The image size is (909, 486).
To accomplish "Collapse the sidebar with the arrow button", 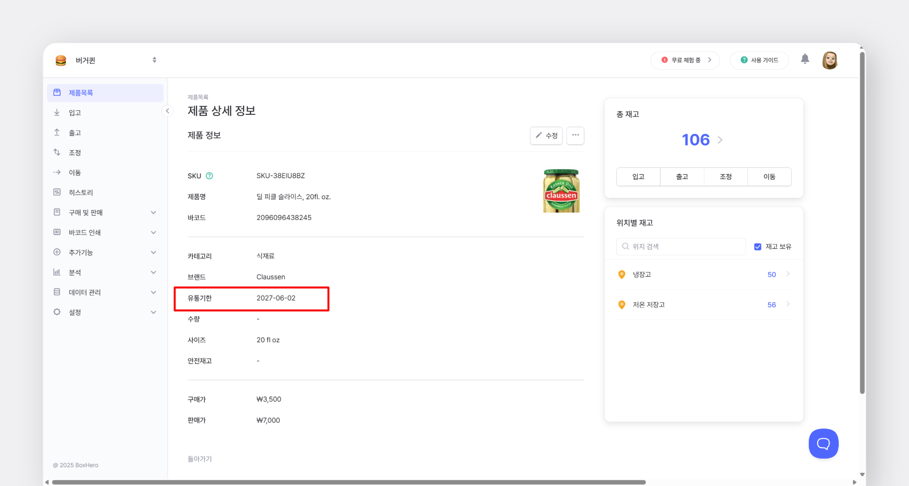I will (167, 111).
